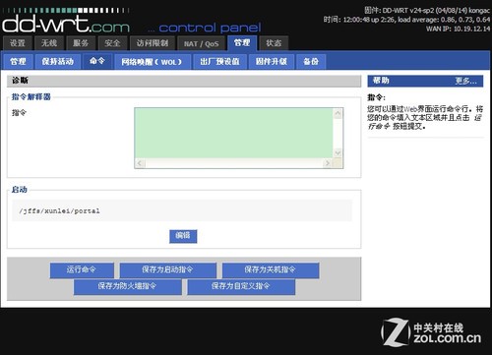Go to the 安全 tab

coord(112,43)
